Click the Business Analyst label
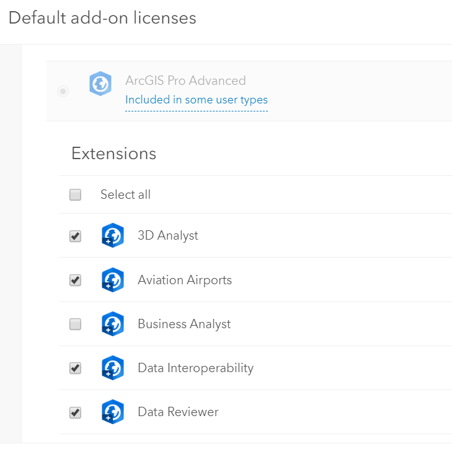452x452 pixels. tap(184, 324)
